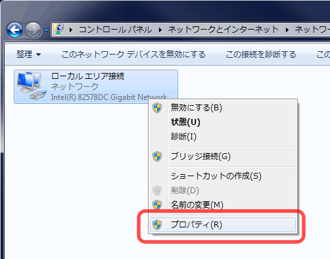This screenshot has height=259, width=330.
Task: Choose 名前の変更(M) from context menu
Action: click(223, 205)
